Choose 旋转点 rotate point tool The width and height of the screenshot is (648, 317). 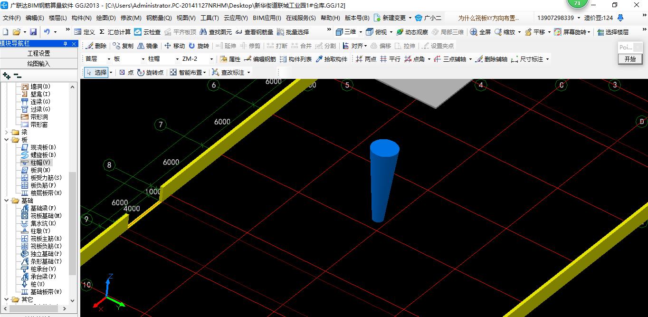click(x=150, y=72)
